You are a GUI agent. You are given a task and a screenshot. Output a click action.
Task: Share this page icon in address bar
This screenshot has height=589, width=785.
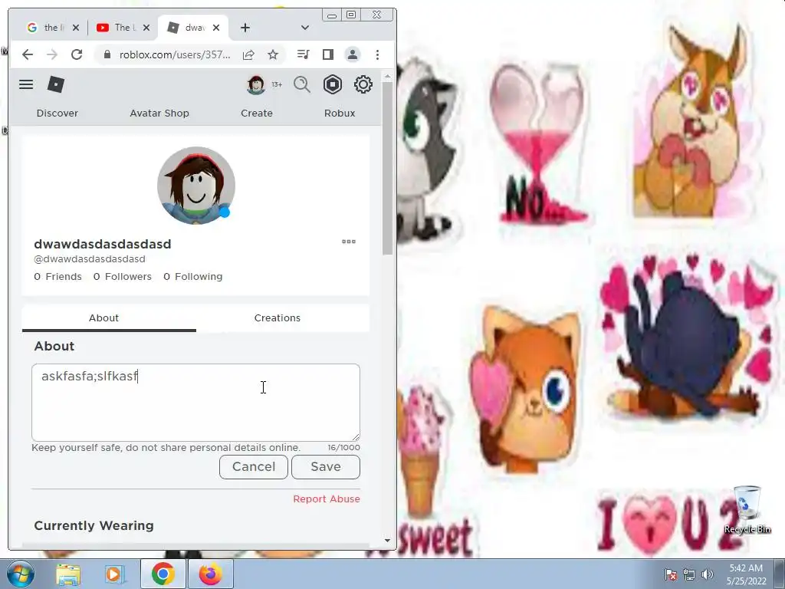tap(248, 54)
